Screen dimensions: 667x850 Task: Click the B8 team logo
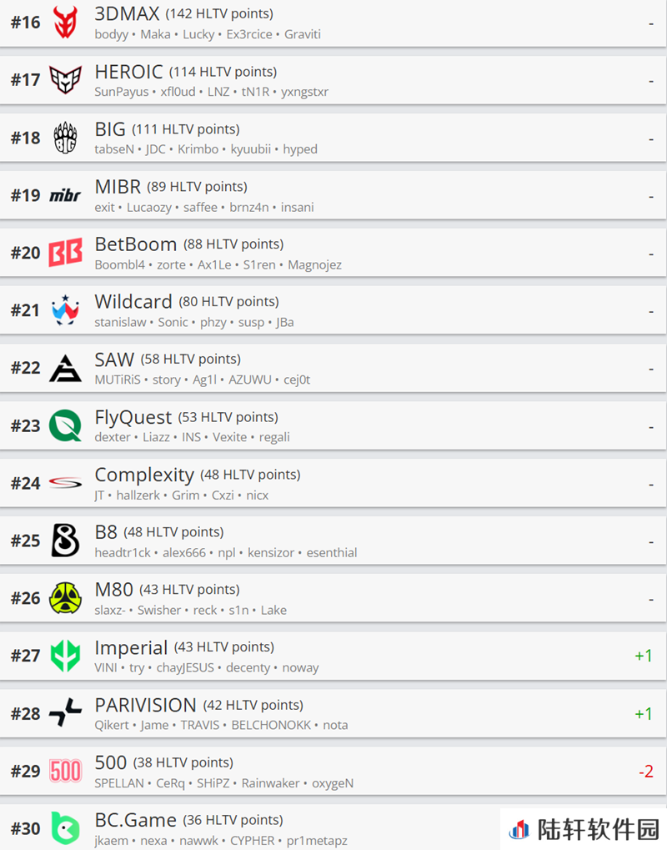pos(65,541)
